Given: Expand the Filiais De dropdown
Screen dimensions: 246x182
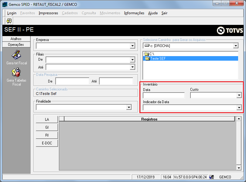Looking at the screenshot, I should [133, 59].
